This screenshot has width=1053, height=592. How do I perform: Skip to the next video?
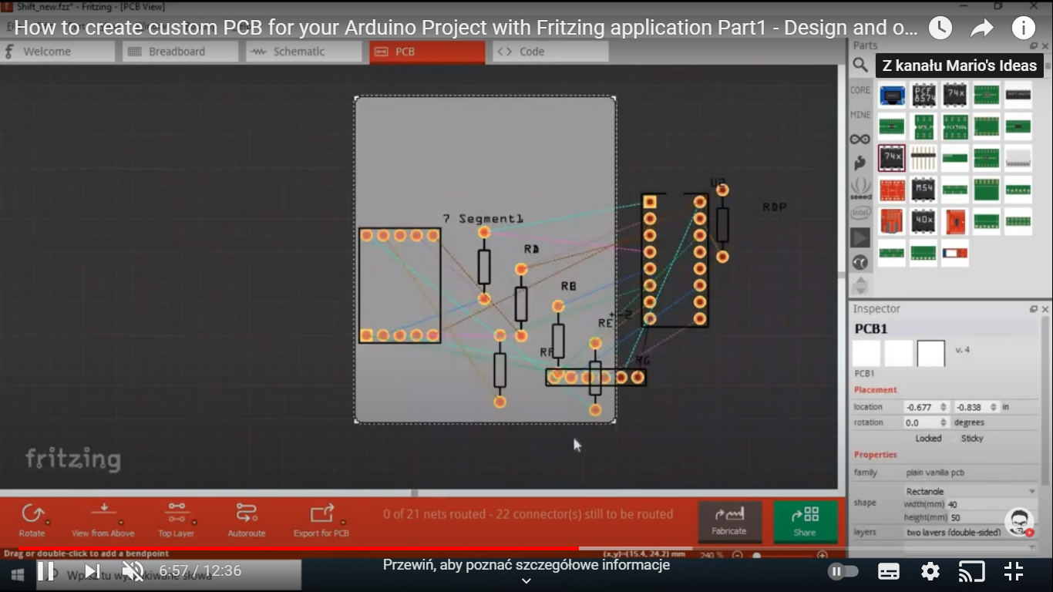92,571
